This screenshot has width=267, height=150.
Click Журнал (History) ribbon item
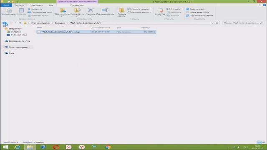point(173,15)
